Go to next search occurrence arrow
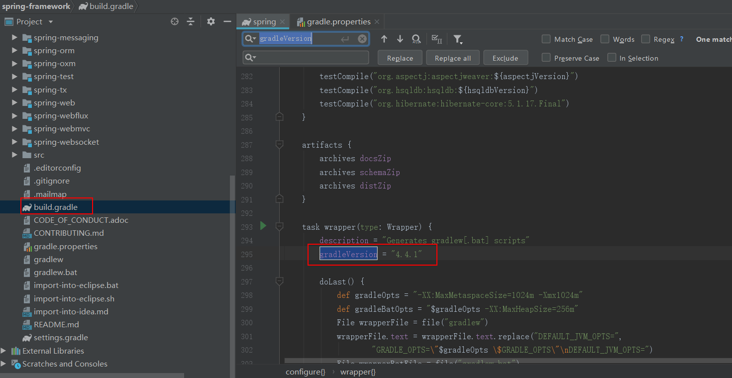Screen dimensions: 732x378 point(400,39)
